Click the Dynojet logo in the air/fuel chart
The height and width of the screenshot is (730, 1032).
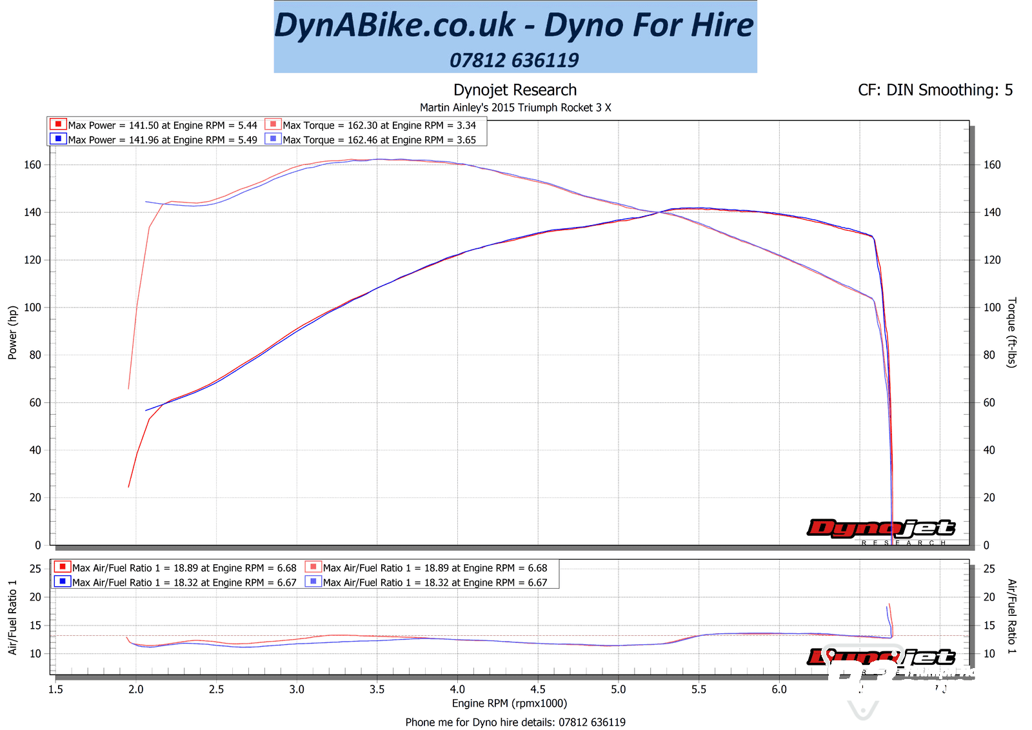[x=880, y=658]
